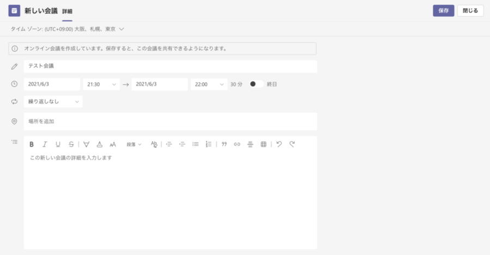Click the テスト会議 title field
Viewport: 490px width, 255px height.
(170, 66)
